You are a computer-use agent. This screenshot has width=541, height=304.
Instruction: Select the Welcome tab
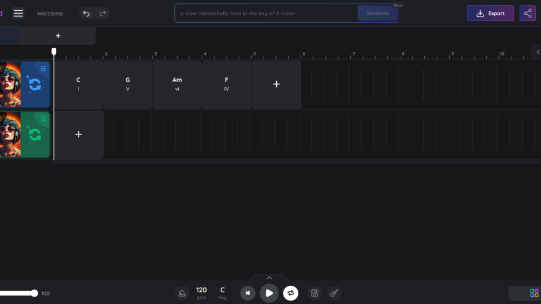(50, 13)
